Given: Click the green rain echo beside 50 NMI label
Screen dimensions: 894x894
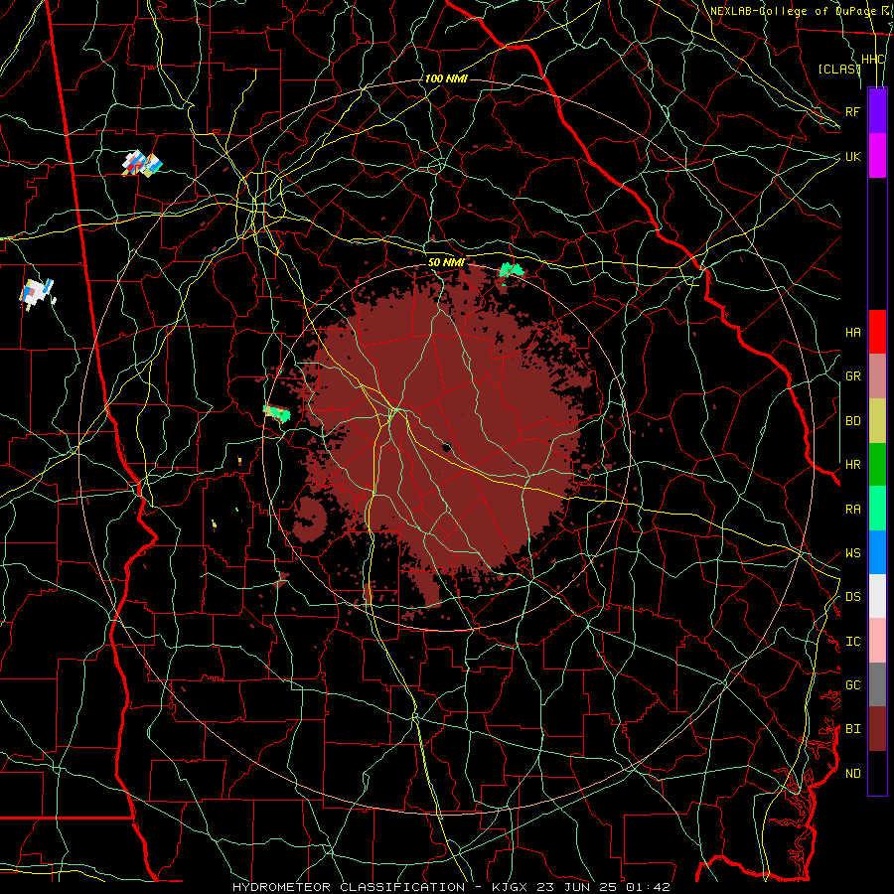Looking at the screenshot, I should 511,270.
